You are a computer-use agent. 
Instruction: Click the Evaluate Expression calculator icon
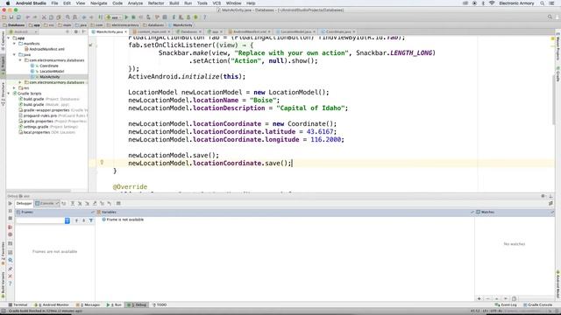[x=118, y=203]
